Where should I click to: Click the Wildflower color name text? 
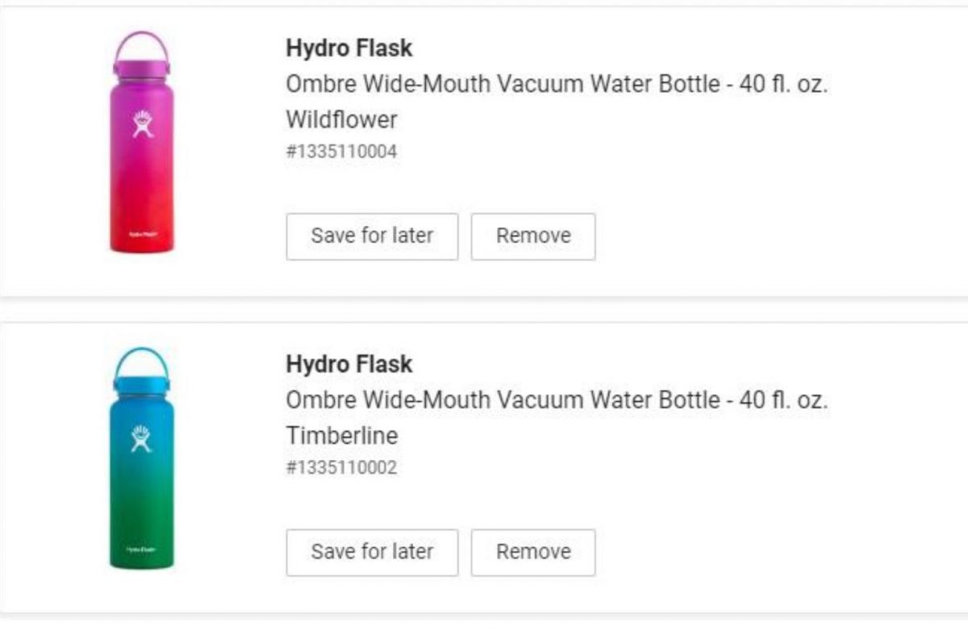point(341,119)
